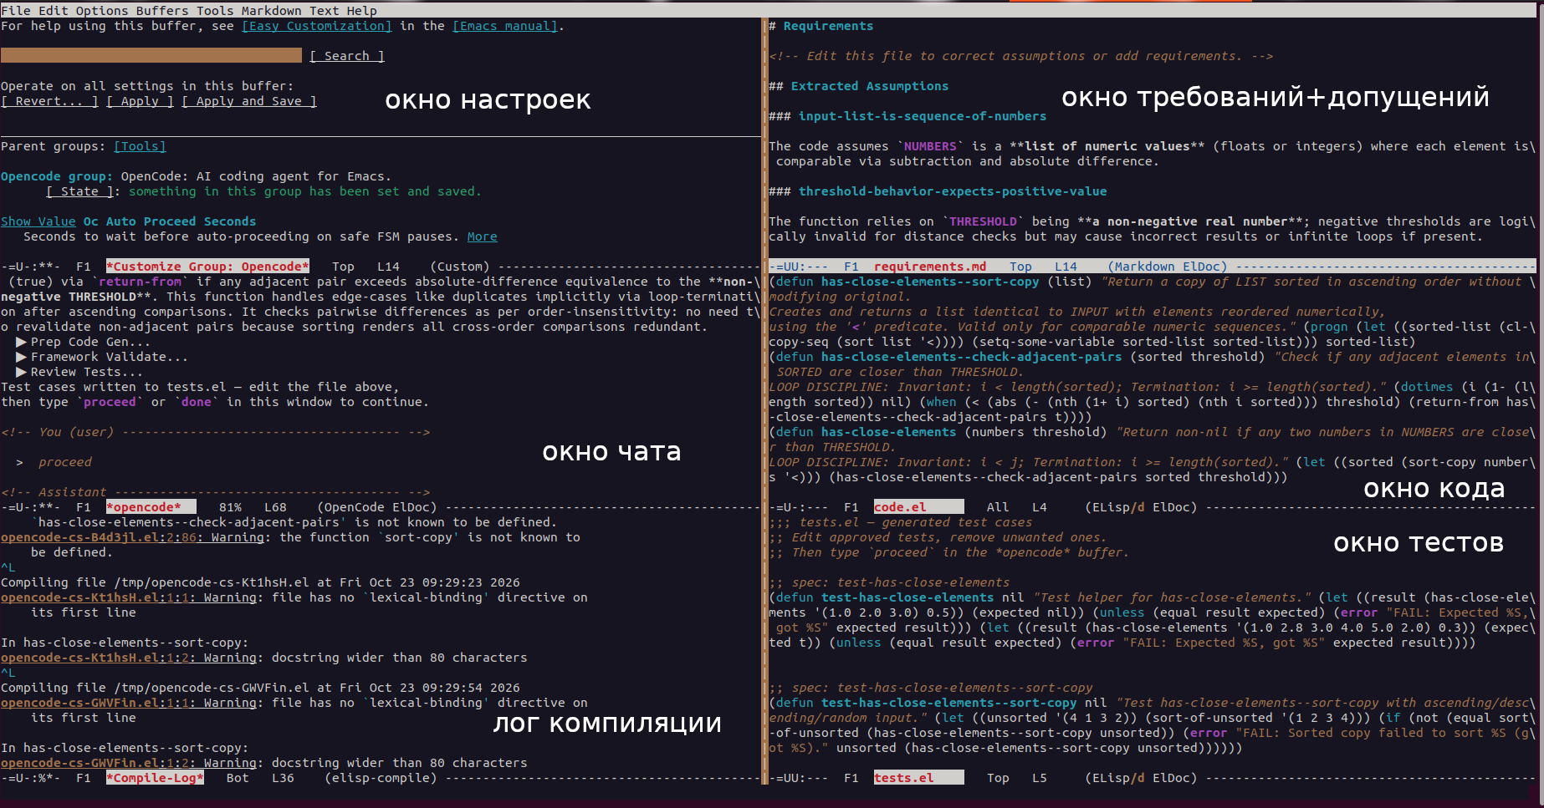Open the File menu
The width and height of the screenshot is (1544, 808).
(x=16, y=11)
